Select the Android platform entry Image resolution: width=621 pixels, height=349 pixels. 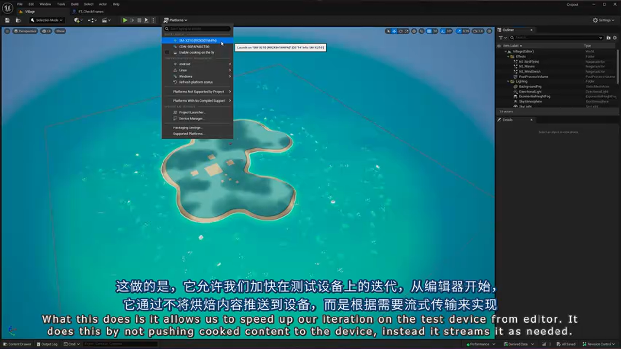click(184, 64)
